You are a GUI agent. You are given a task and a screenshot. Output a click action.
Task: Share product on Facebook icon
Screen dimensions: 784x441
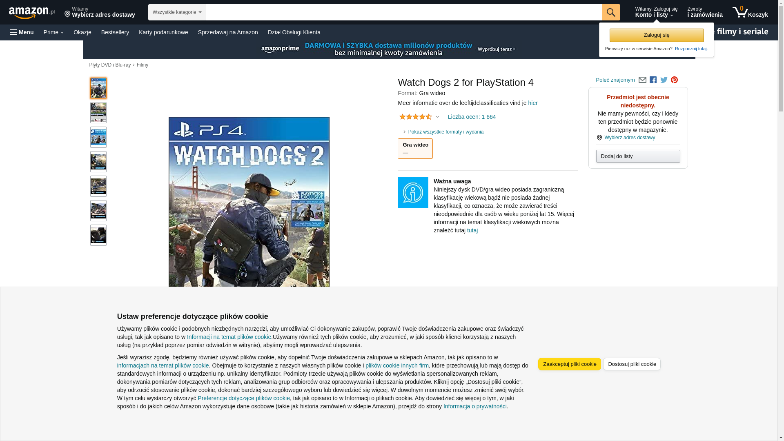[653, 80]
